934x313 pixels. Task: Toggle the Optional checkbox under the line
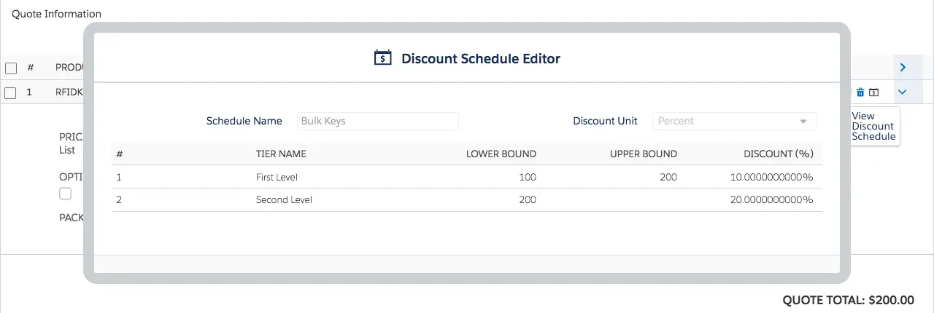[66, 194]
